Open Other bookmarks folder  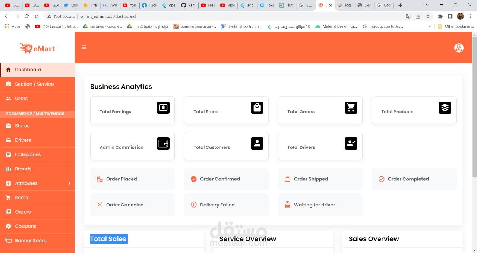(456, 26)
